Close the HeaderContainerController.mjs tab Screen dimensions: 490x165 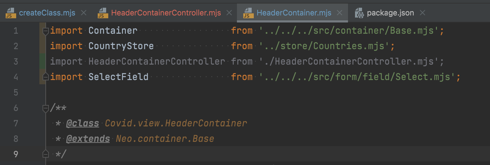pyautogui.click(x=229, y=13)
